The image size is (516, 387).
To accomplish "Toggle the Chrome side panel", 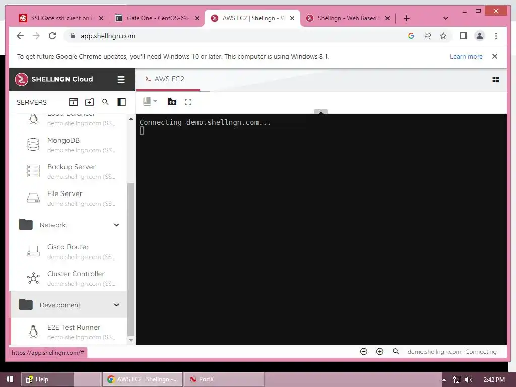I will click(x=464, y=36).
